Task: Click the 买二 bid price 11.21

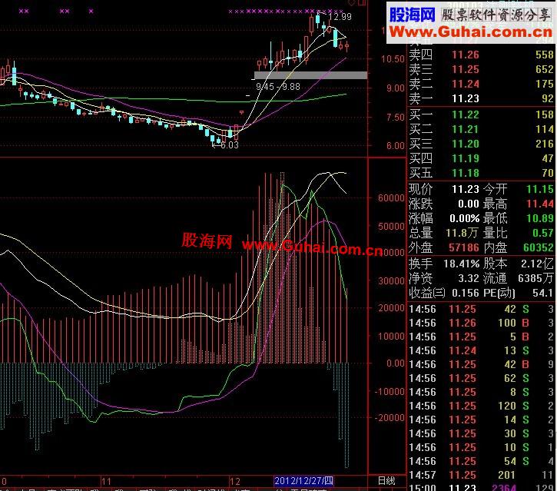Action: pyautogui.click(x=466, y=129)
